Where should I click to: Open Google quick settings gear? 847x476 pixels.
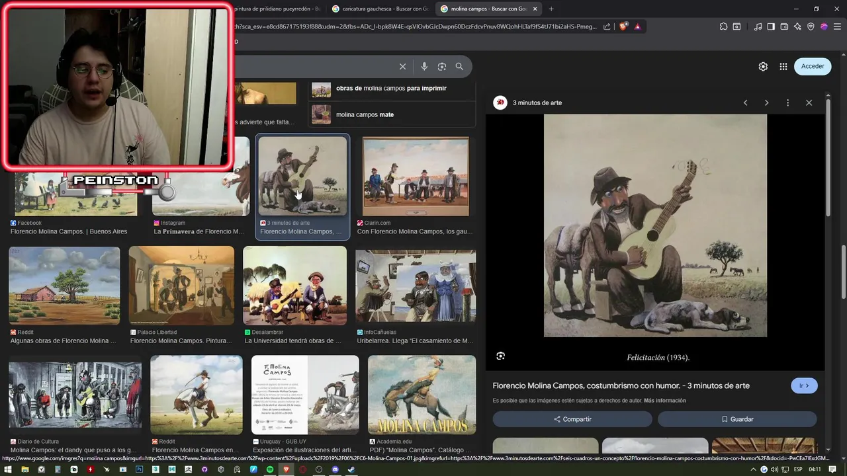763,66
